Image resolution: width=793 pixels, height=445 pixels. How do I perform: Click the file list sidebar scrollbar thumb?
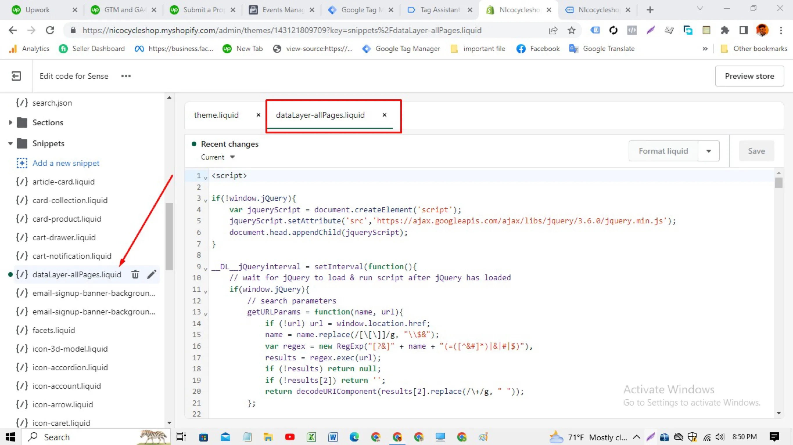coord(169,236)
